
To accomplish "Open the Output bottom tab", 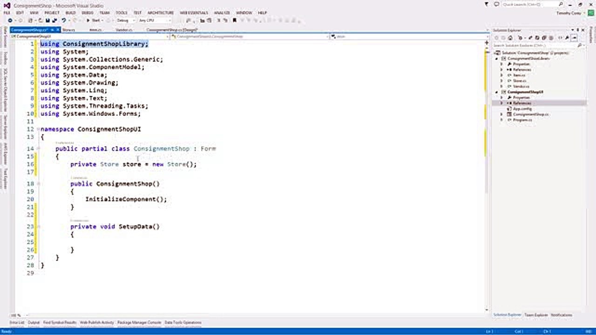I will coord(34,322).
